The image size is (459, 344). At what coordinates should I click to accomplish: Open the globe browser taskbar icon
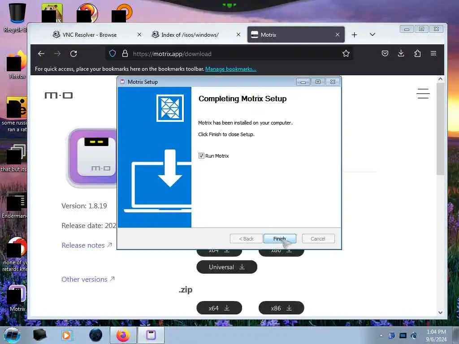click(96, 335)
